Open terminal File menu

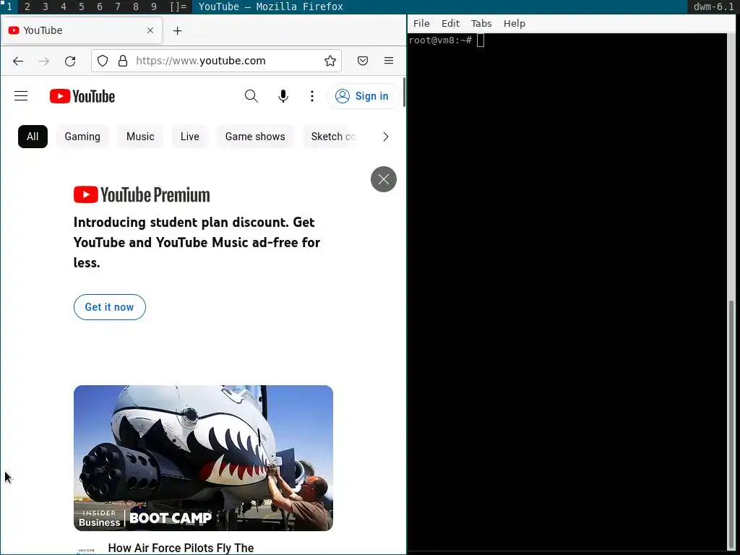[x=421, y=23]
